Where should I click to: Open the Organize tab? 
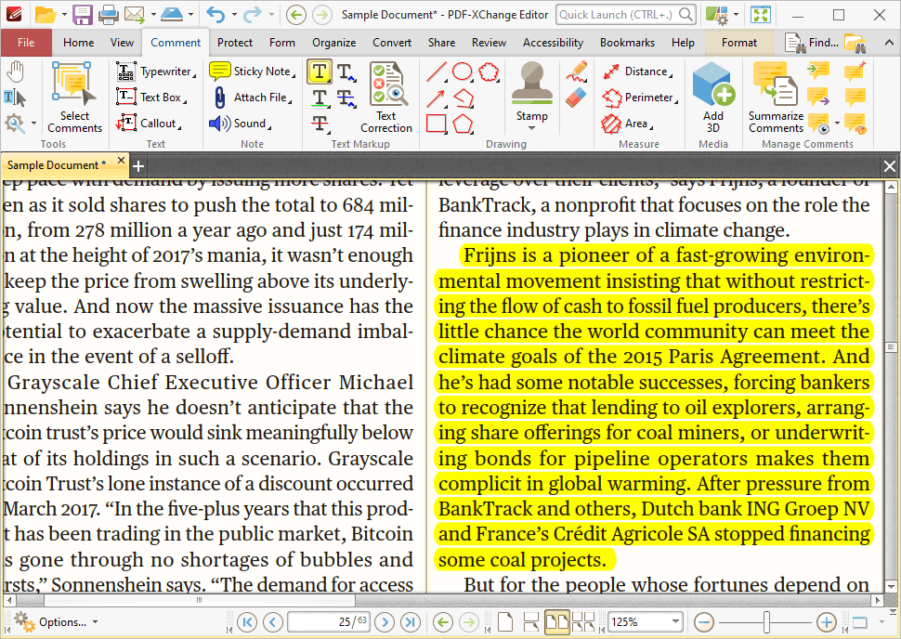point(333,43)
